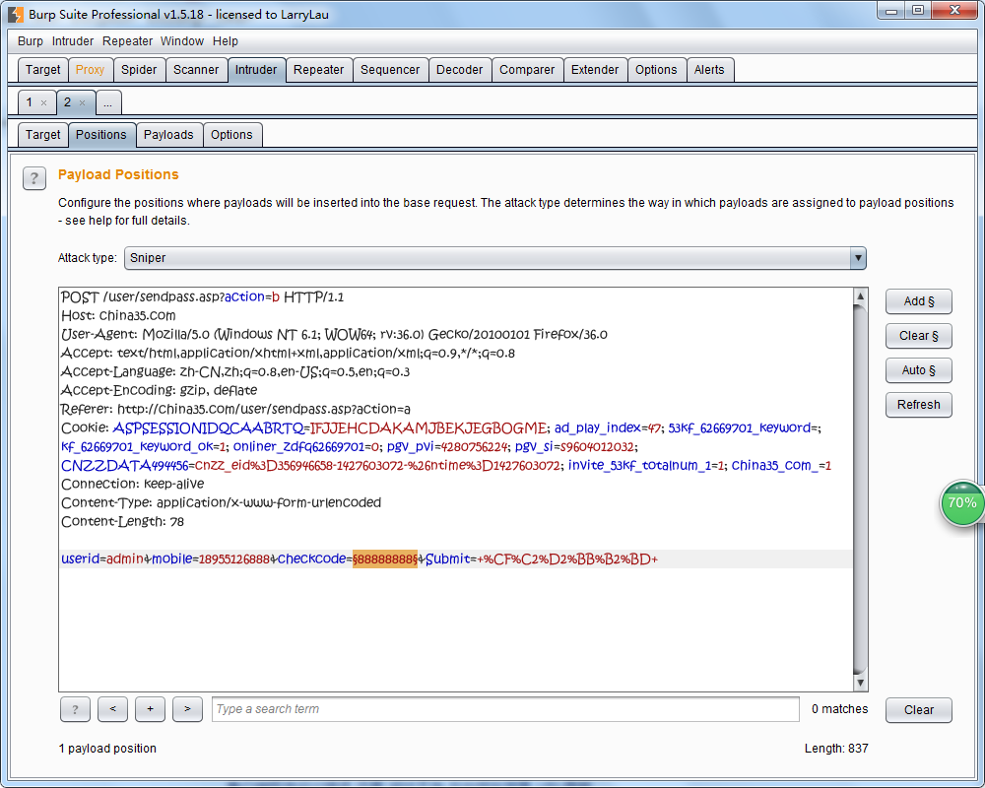
Task: Open the Intruder Options sub-tab
Action: (x=231, y=135)
